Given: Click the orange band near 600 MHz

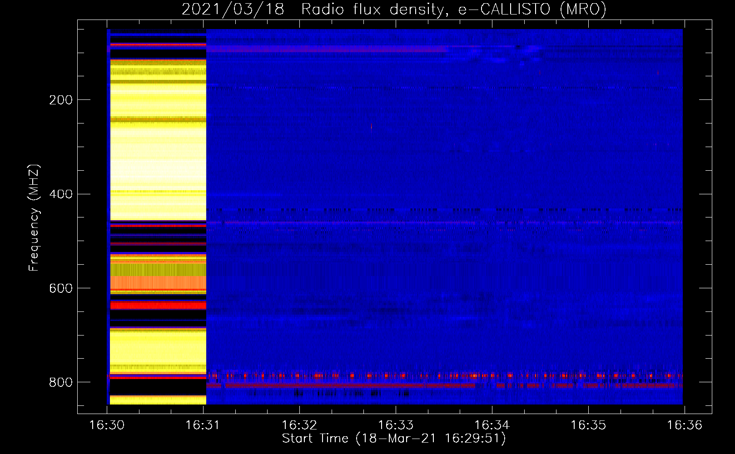Looking at the screenshot, I should (x=158, y=283).
